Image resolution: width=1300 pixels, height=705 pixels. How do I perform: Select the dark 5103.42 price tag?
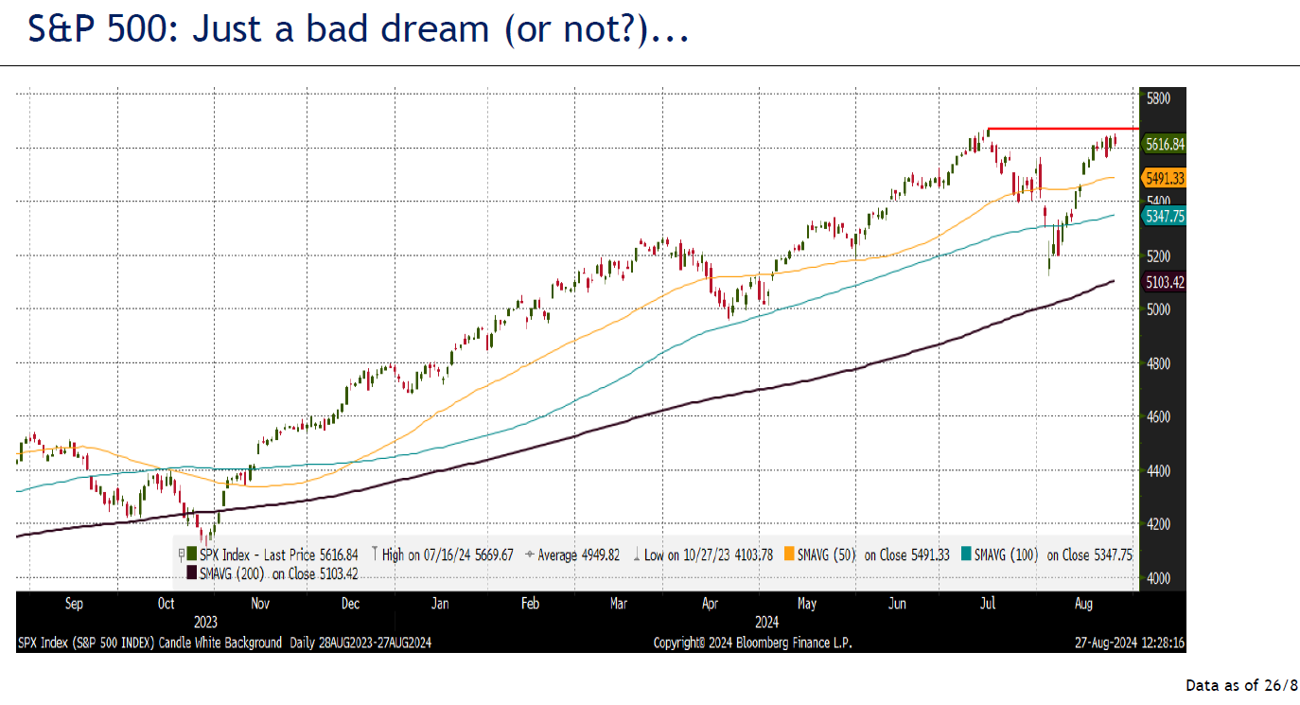(1165, 282)
